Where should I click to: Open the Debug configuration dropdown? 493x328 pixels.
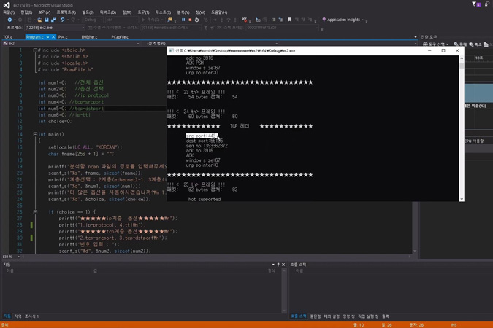(91, 20)
